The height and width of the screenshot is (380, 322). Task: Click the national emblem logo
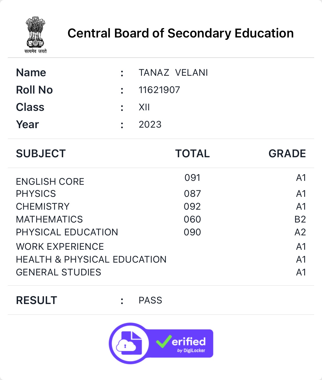tap(36, 35)
